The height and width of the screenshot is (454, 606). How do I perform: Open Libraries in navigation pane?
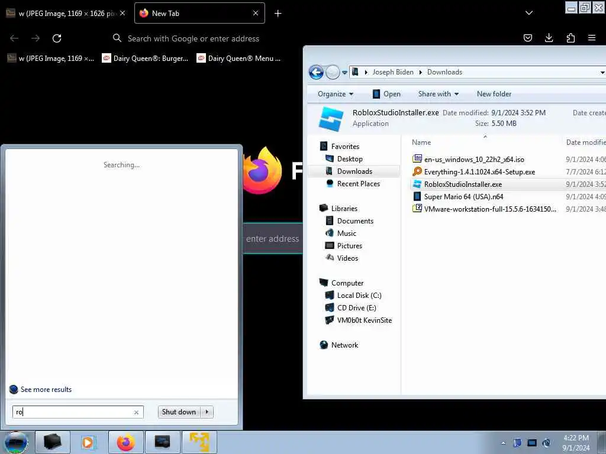pyautogui.click(x=344, y=209)
